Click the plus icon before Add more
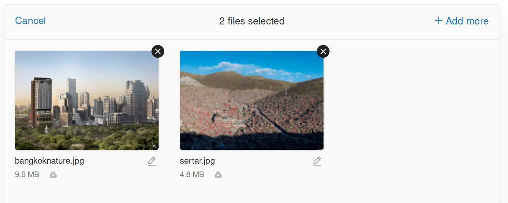508x203 pixels. pyautogui.click(x=438, y=21)
